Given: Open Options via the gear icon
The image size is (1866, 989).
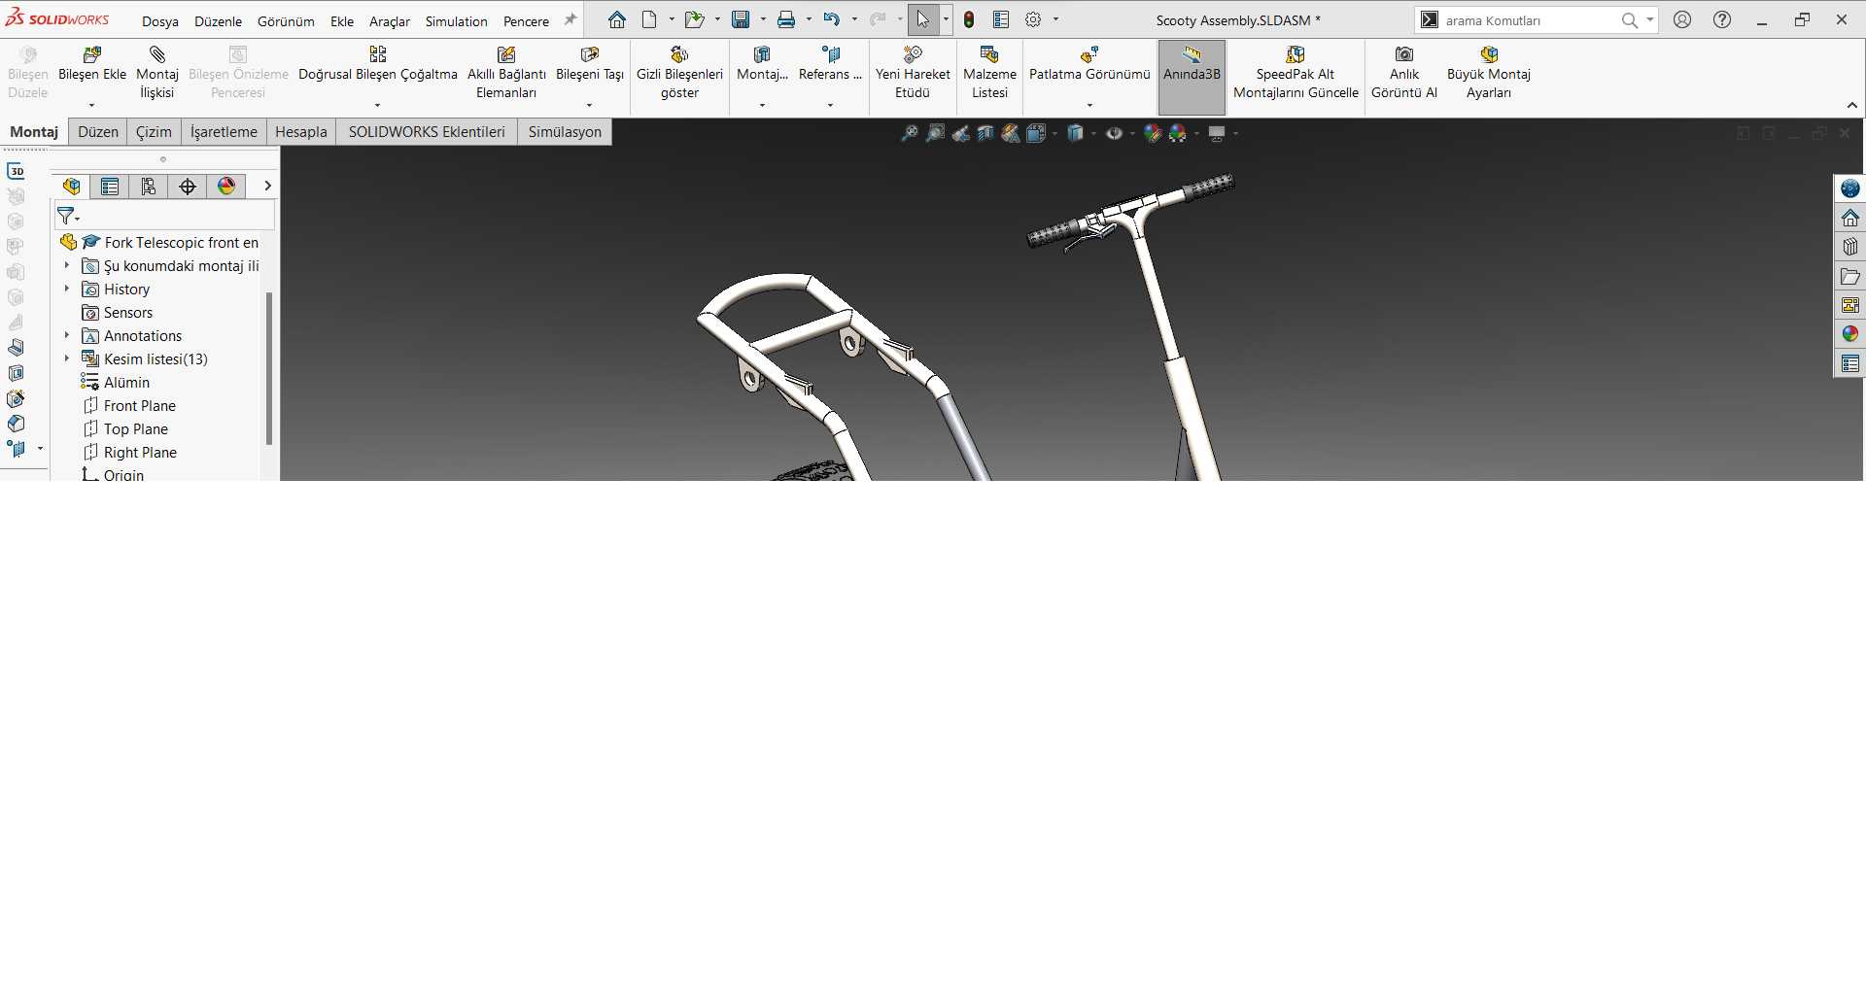Looking at the screenshot, I should 1033,19.
